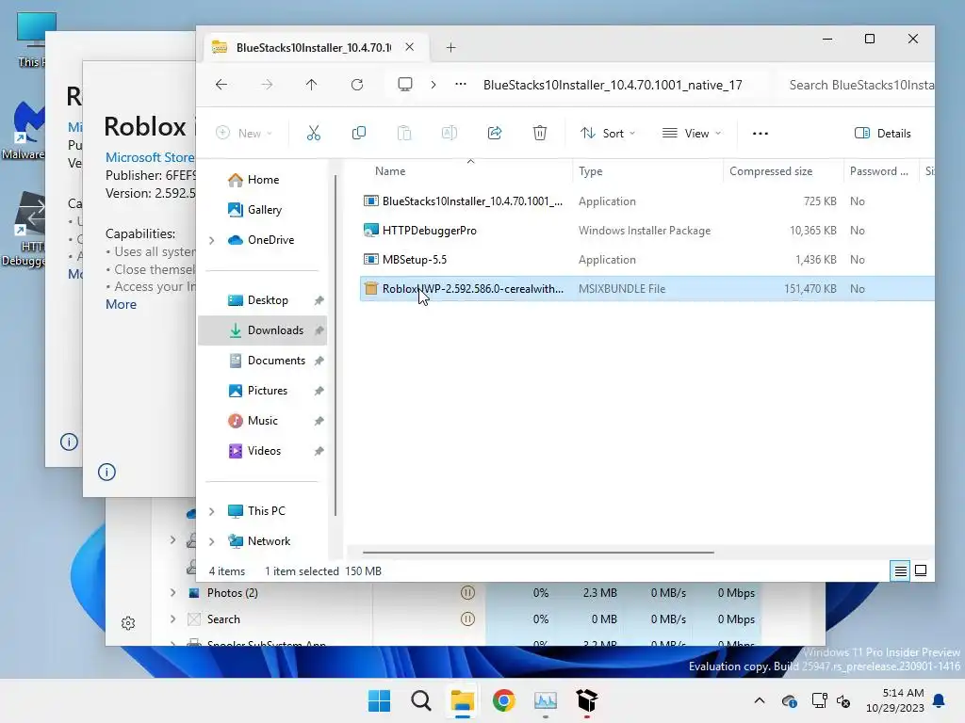The width and height of the screenshot is (965, 723).
Task: Select the MBSetup-5.5 file
Action: pyautogui.click(x=415, y=260)
